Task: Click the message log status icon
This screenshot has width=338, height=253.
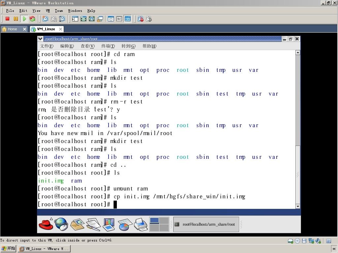Action: point(329,241)
